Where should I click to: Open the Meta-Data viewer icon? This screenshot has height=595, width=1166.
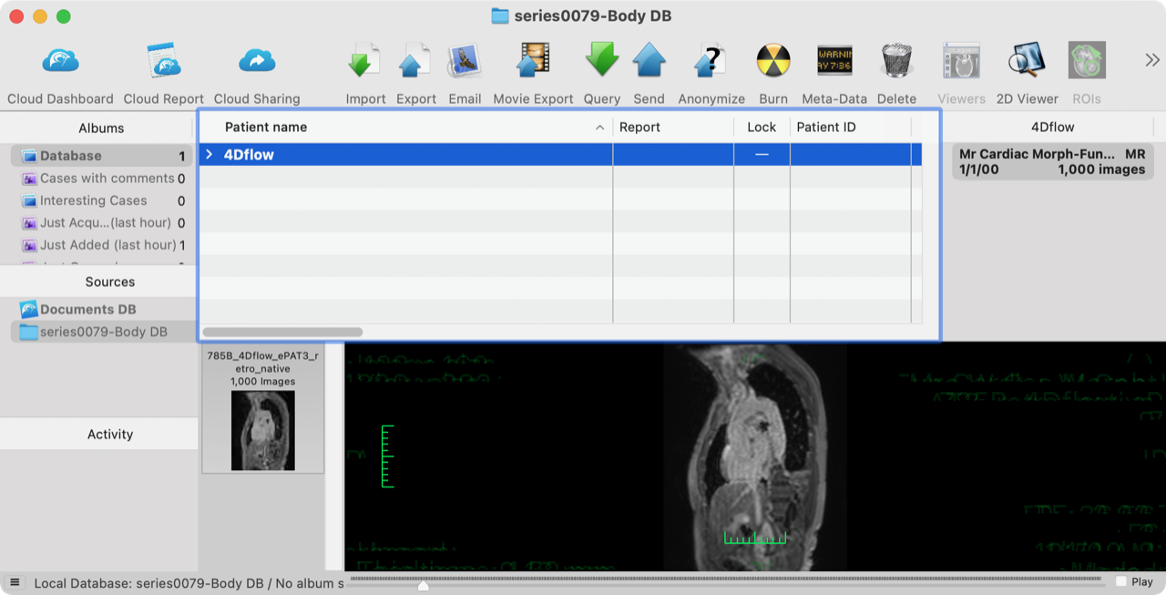coord(834,62)
